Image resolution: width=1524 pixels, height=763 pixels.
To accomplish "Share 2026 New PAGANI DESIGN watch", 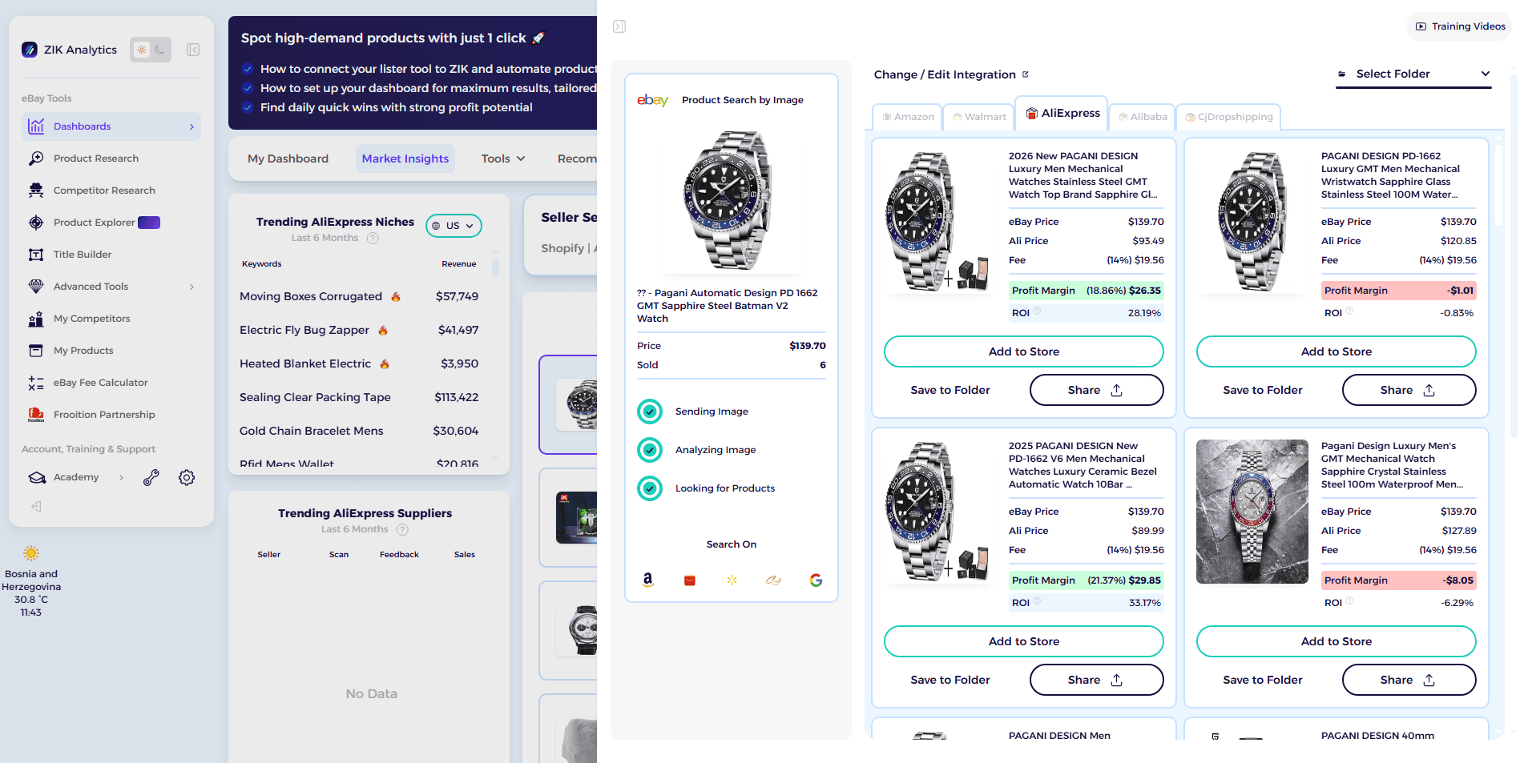I will click(1096, 390).
